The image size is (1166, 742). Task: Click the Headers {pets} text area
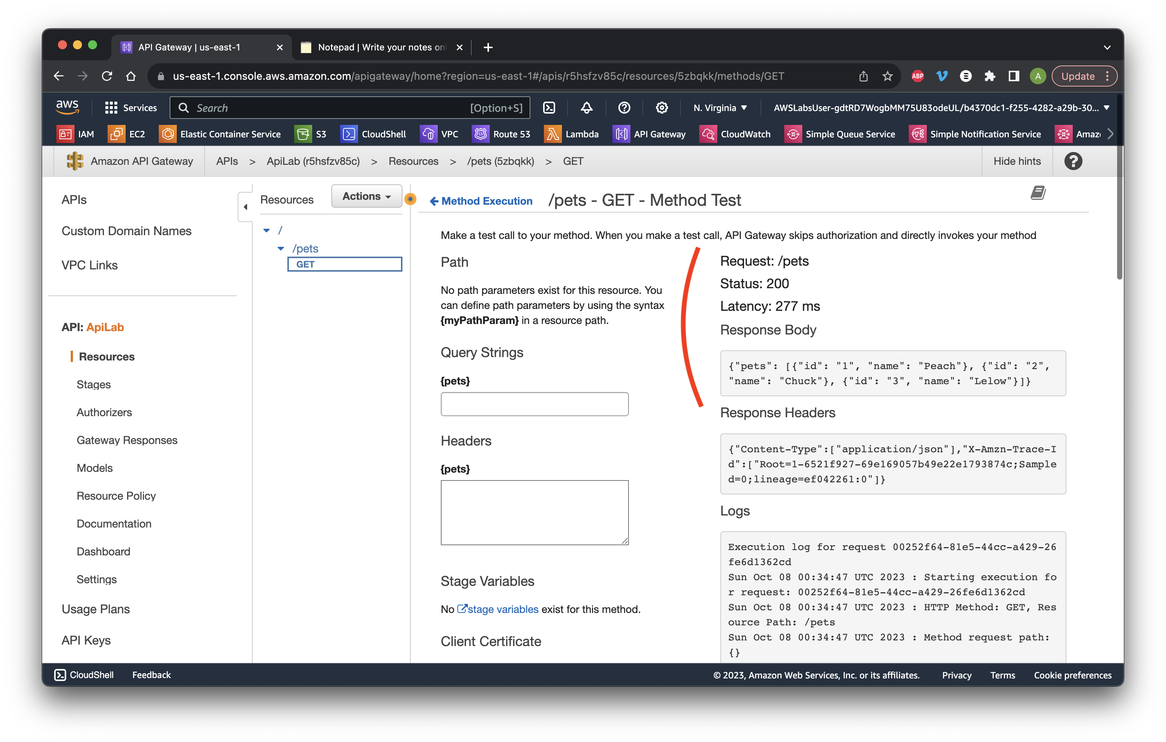tap(534, 512)
